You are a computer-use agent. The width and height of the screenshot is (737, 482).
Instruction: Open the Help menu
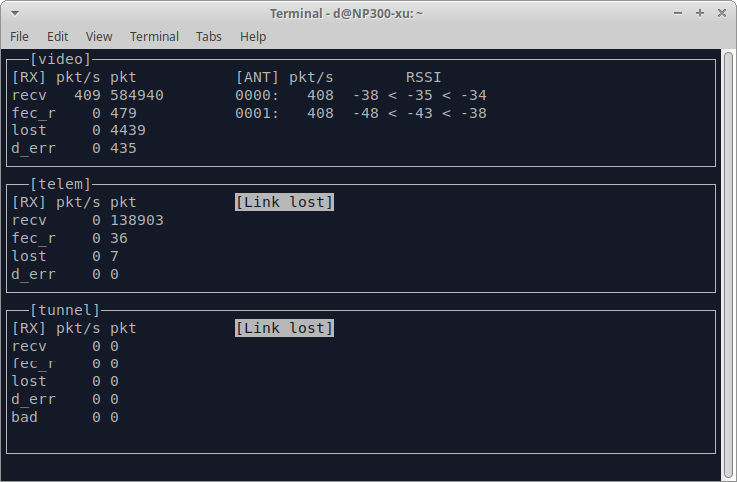click(253, 36)
